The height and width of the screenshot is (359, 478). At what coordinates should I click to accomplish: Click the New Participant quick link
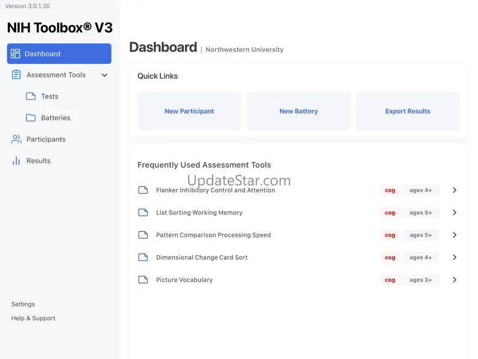(x=189, y=111)
